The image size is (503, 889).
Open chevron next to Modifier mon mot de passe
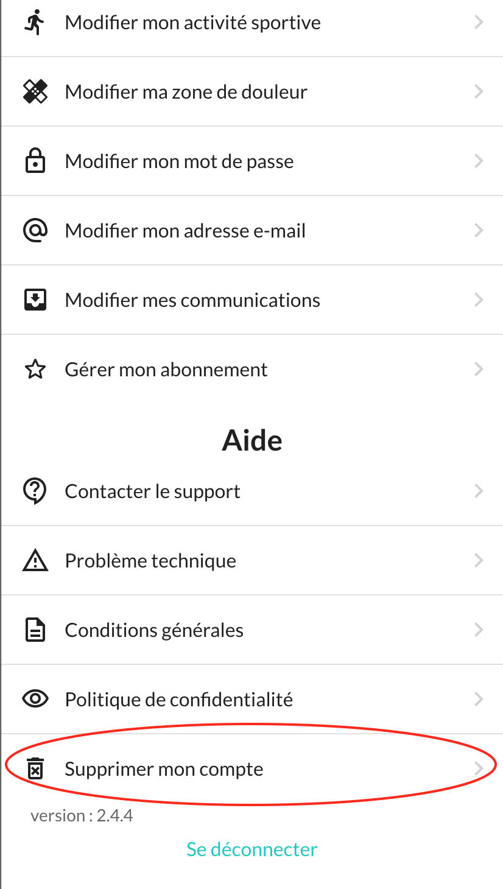(479, 161)
